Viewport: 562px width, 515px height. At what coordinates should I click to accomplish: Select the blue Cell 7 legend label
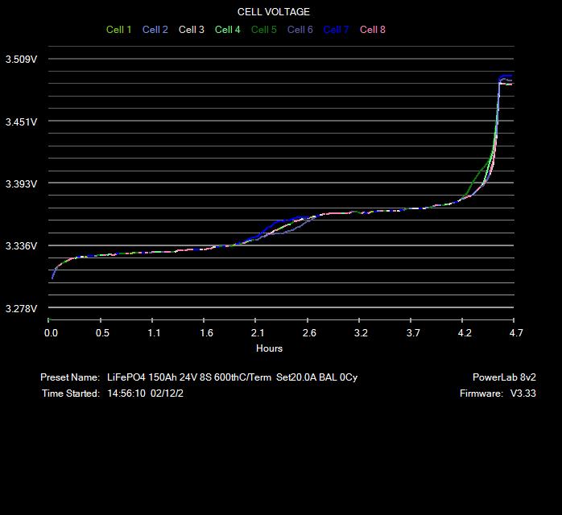tap(336, 30)
